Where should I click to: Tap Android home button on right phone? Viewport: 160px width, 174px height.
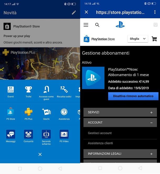pos(120,168)
